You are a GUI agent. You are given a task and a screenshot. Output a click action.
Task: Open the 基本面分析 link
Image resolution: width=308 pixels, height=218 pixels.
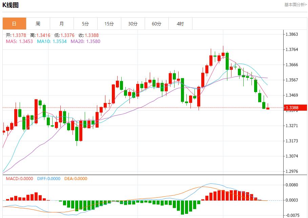point(295,5)
